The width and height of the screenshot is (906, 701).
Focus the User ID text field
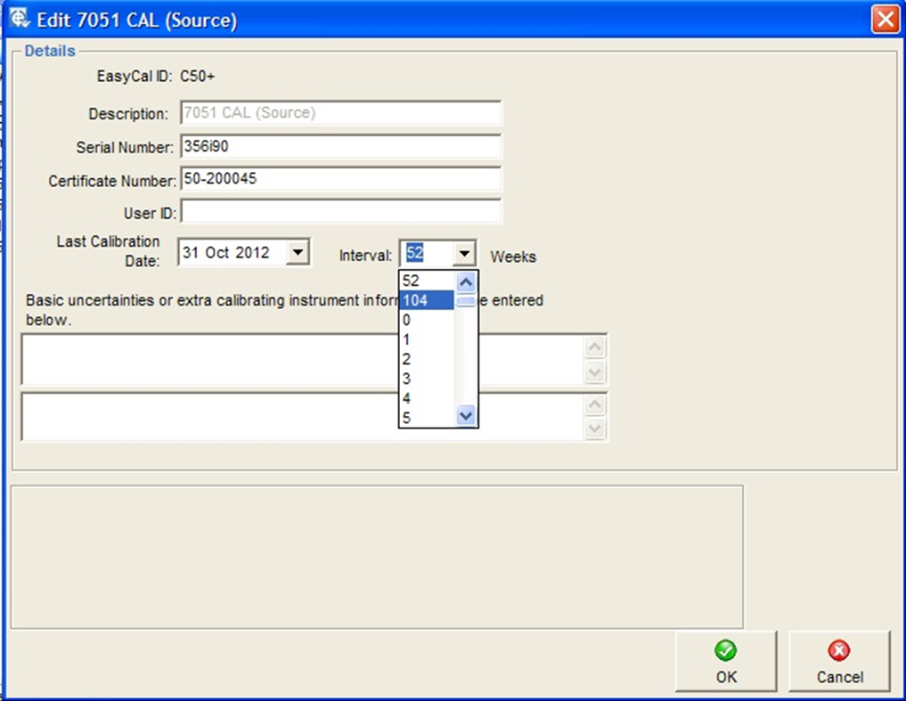point(340,213)
